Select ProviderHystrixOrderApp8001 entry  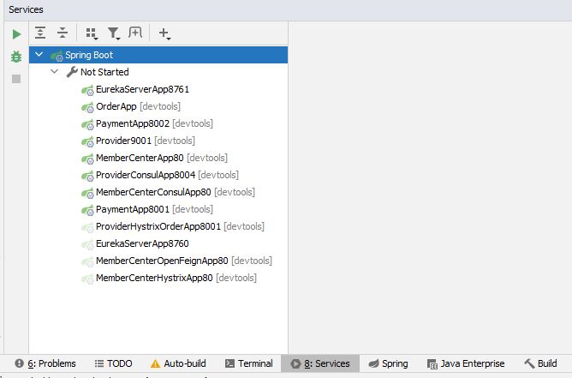[158, 226]
